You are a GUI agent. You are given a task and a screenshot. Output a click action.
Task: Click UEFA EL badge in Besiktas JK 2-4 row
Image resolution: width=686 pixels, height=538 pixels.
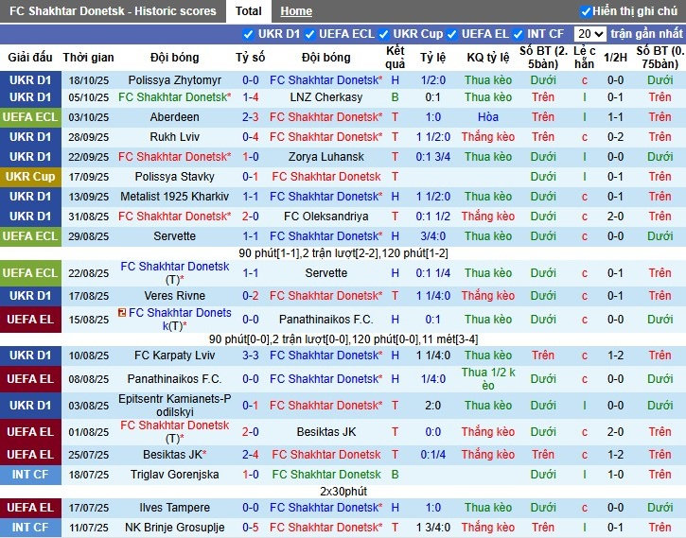coord(30,455)
